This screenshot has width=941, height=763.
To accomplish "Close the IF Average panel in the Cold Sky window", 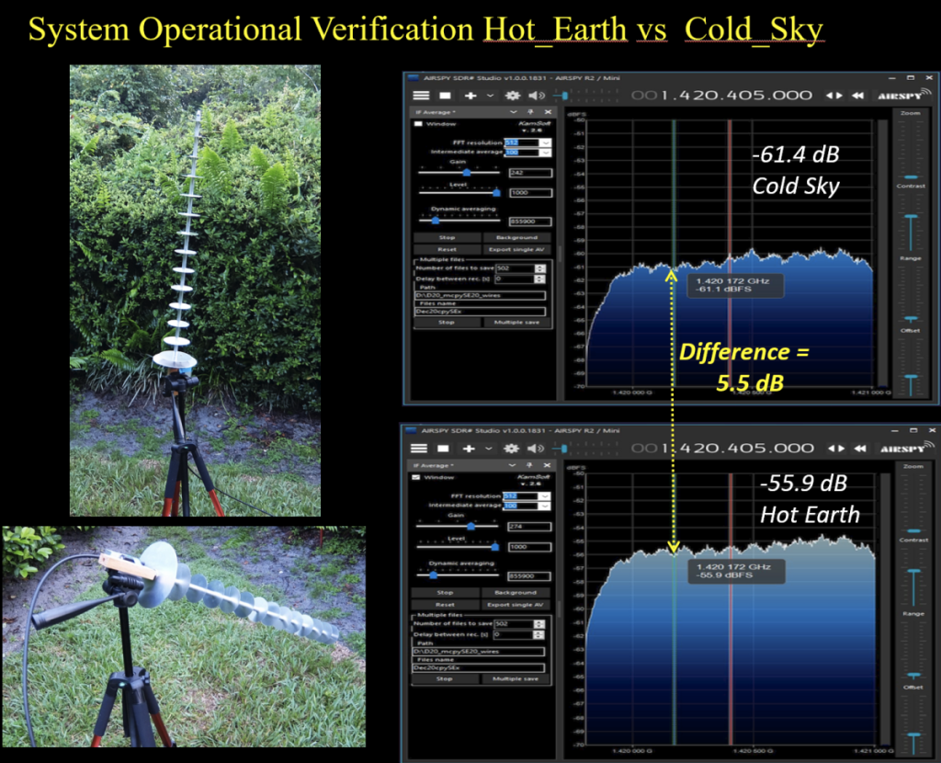I will pyautogui.click(x=547, y=112).
